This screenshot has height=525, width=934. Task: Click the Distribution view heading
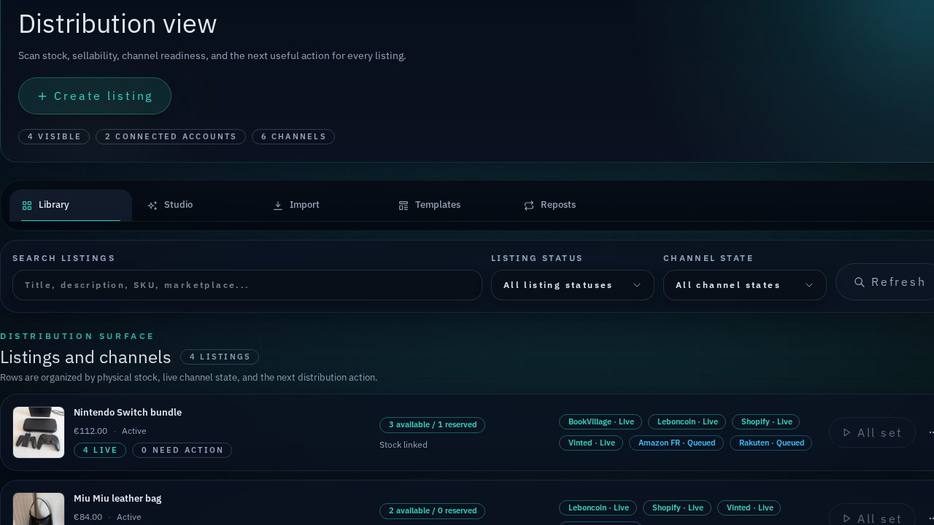click(x=117, y=24)
